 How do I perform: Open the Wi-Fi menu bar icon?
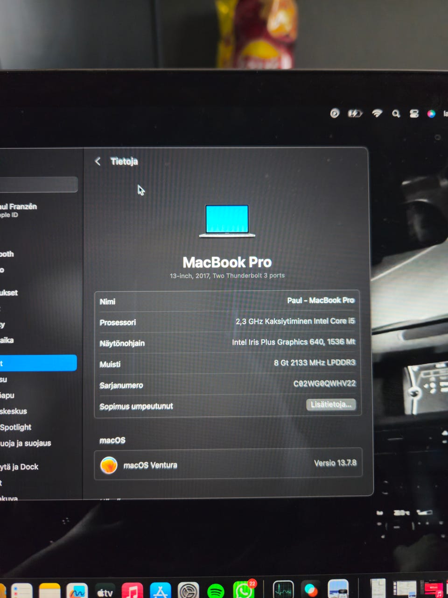377,113
